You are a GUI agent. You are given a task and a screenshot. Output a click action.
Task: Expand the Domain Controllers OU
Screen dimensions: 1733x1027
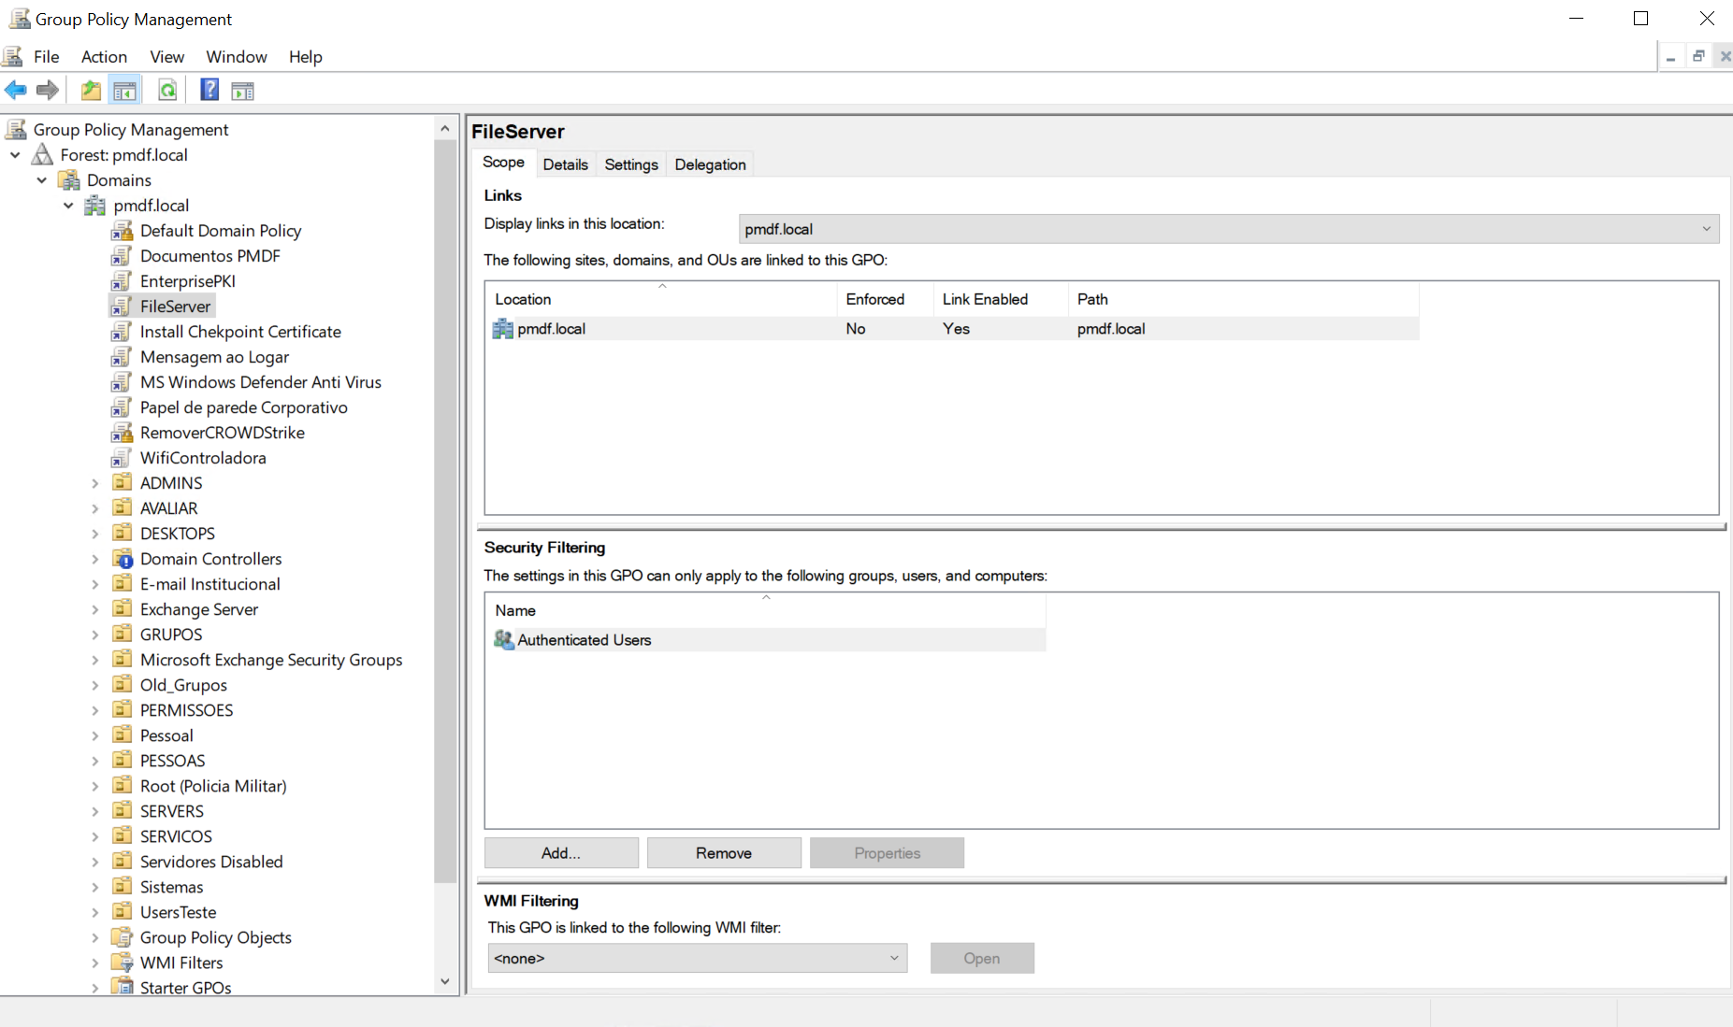click(94, 559)
